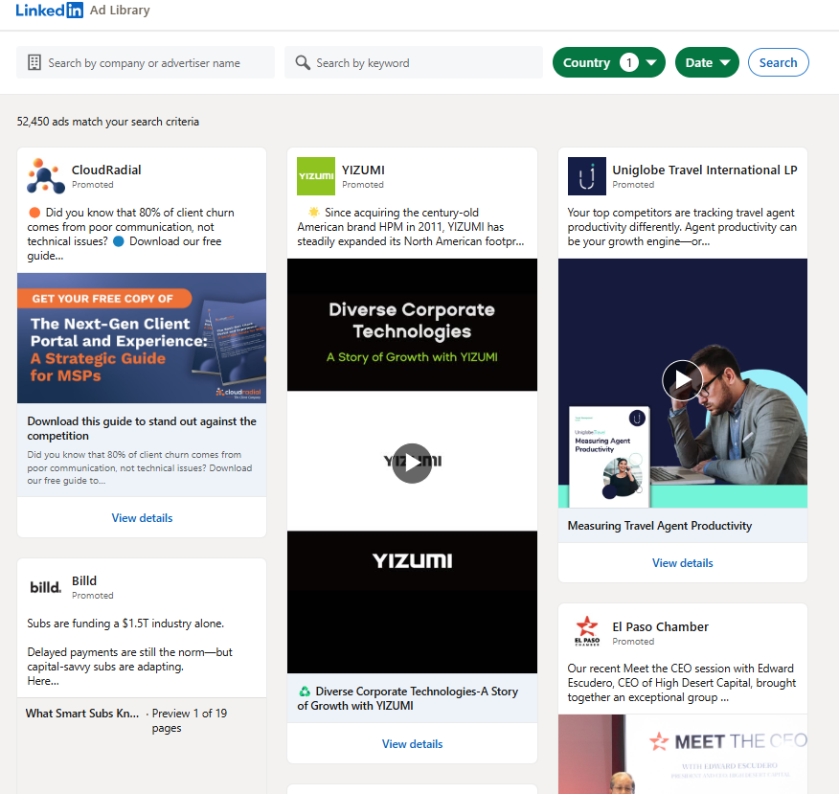
Task: Click the YIZUMI green logo icon
Action: tap(316, 176)
